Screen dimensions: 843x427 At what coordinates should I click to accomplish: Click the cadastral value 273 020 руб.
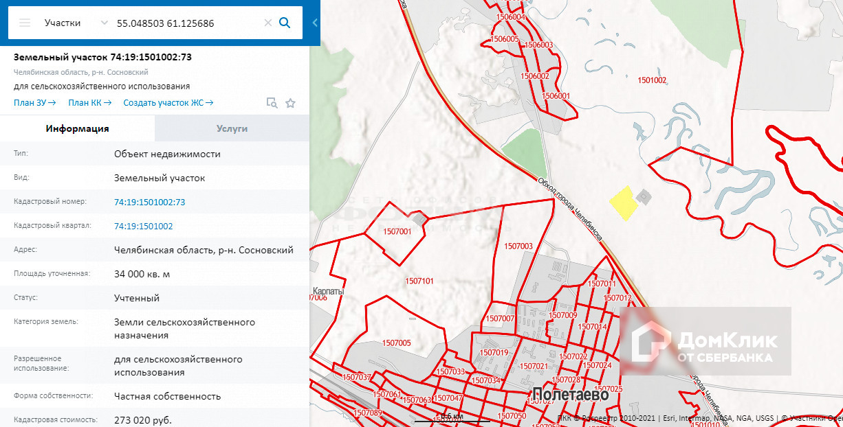pos(143,419)
